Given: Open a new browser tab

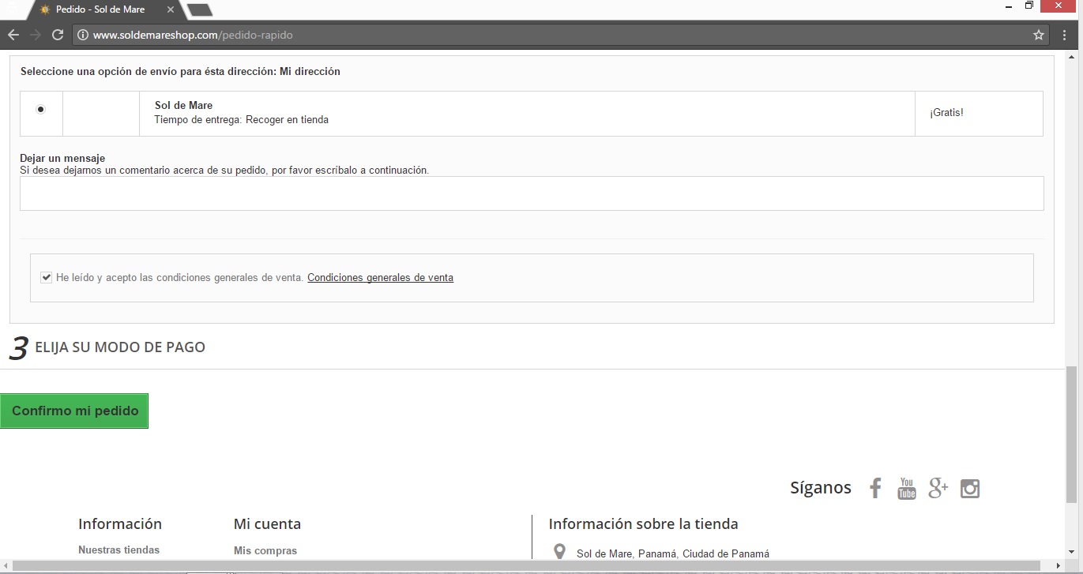Looking at the screenshot, I should click(200, 9).
